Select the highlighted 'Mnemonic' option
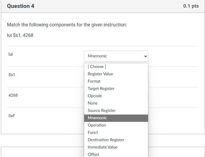The width and height of the screenshot is (205, 157). click(116, 118)
